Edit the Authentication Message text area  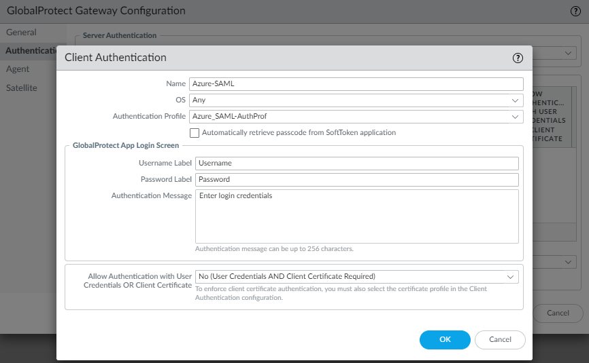(x=356, y=216)
